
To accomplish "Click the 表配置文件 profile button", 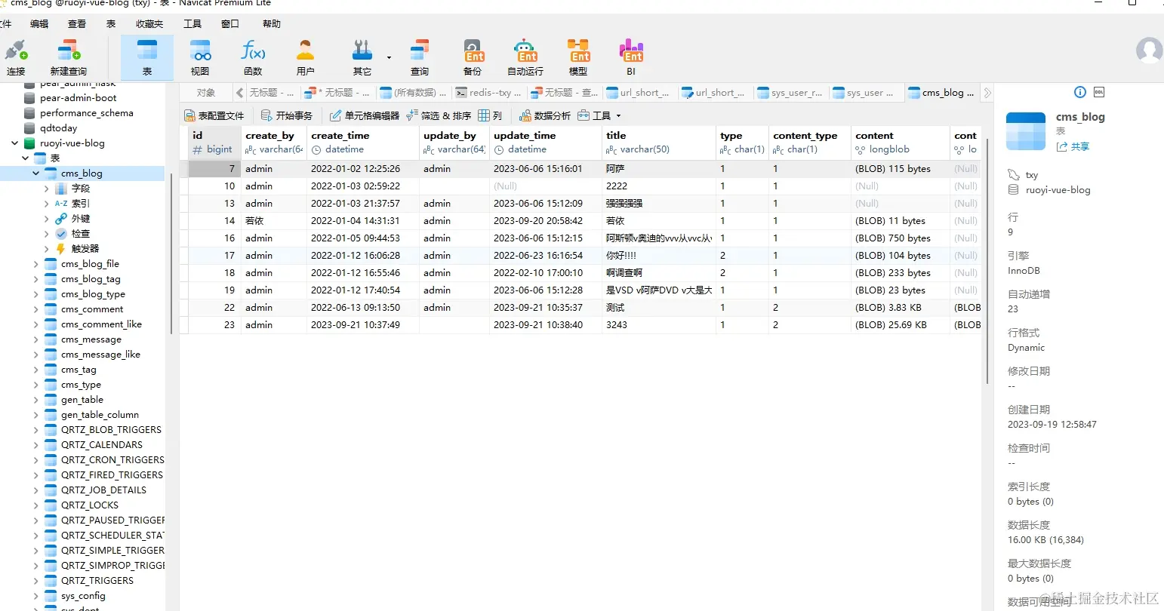I will coord(214,115).
